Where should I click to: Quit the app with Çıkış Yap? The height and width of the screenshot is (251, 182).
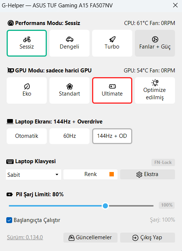(147, 237)
